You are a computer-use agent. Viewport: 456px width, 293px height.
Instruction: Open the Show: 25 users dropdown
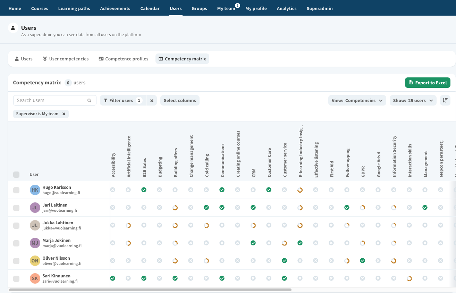click(413, 100)
